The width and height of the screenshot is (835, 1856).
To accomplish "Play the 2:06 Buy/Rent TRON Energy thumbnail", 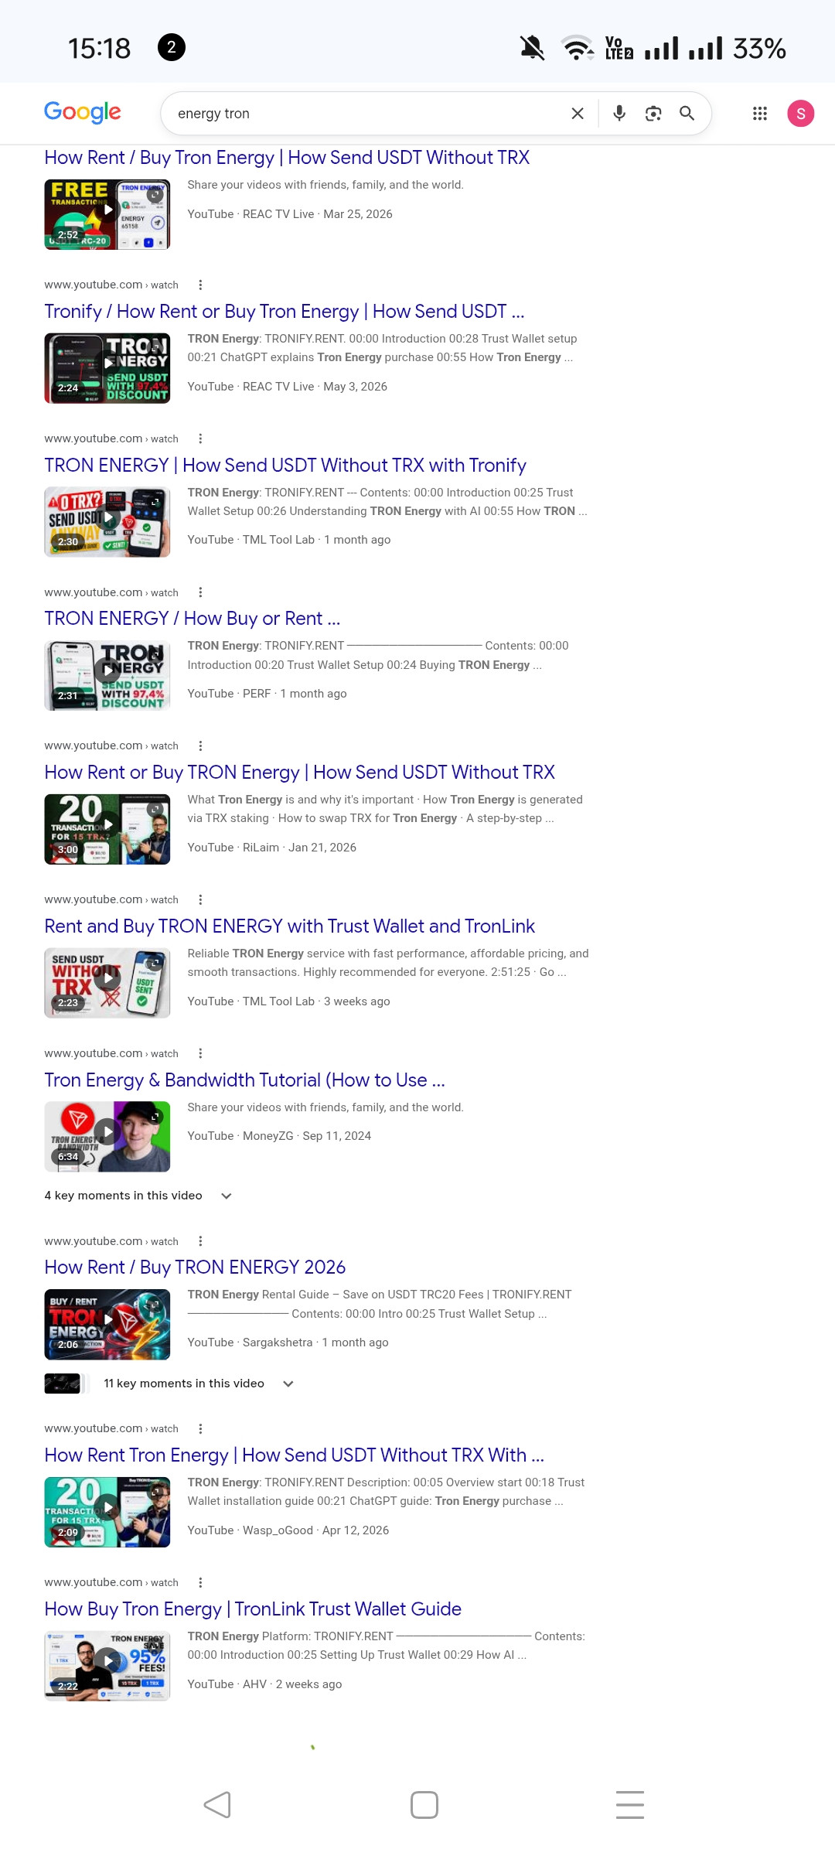I will click(x=107, y=1324).
